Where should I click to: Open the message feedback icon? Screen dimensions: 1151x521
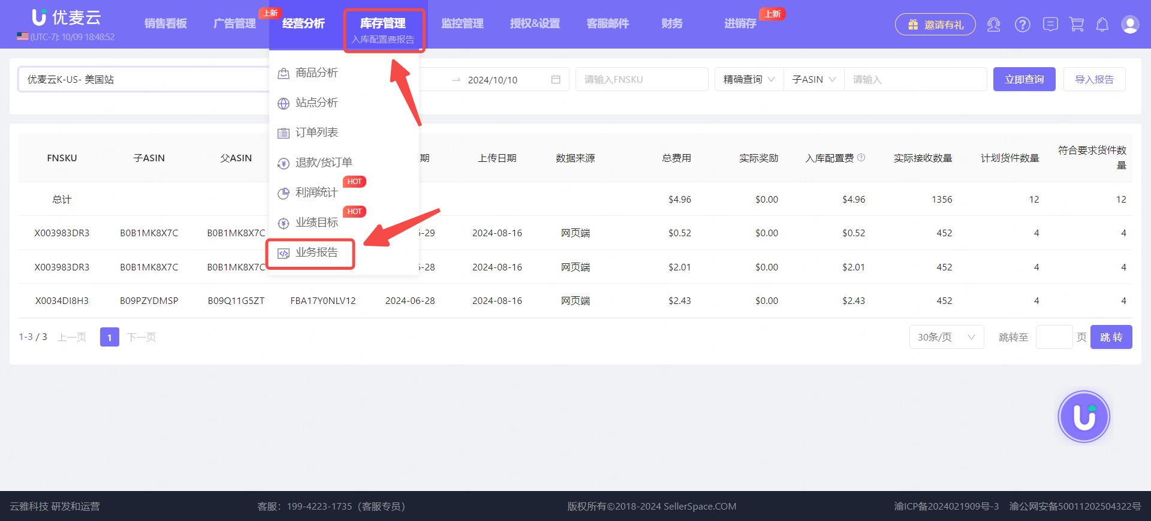click(x=1050, y=25)
